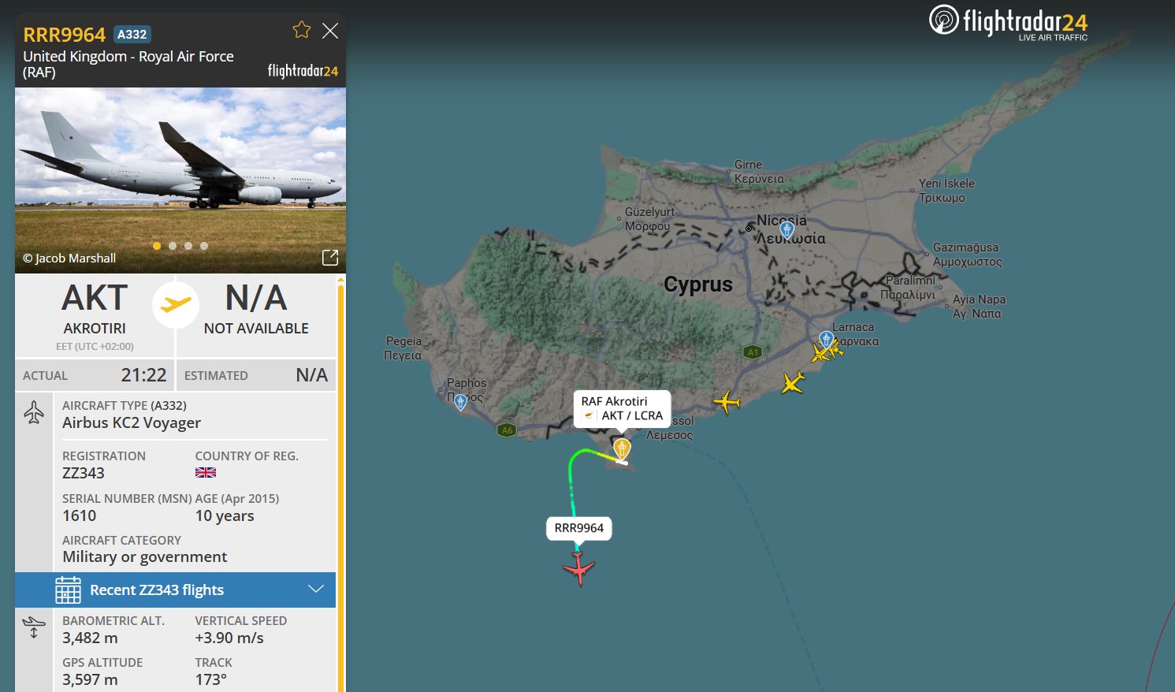Open the Flightradar24 logo link
The image size is (1175, 692).
point(1009,22)
